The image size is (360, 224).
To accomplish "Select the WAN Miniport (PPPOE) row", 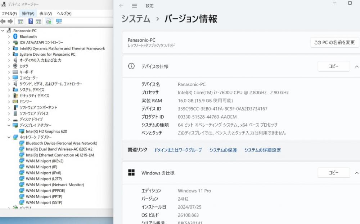I will coord(45,191).
